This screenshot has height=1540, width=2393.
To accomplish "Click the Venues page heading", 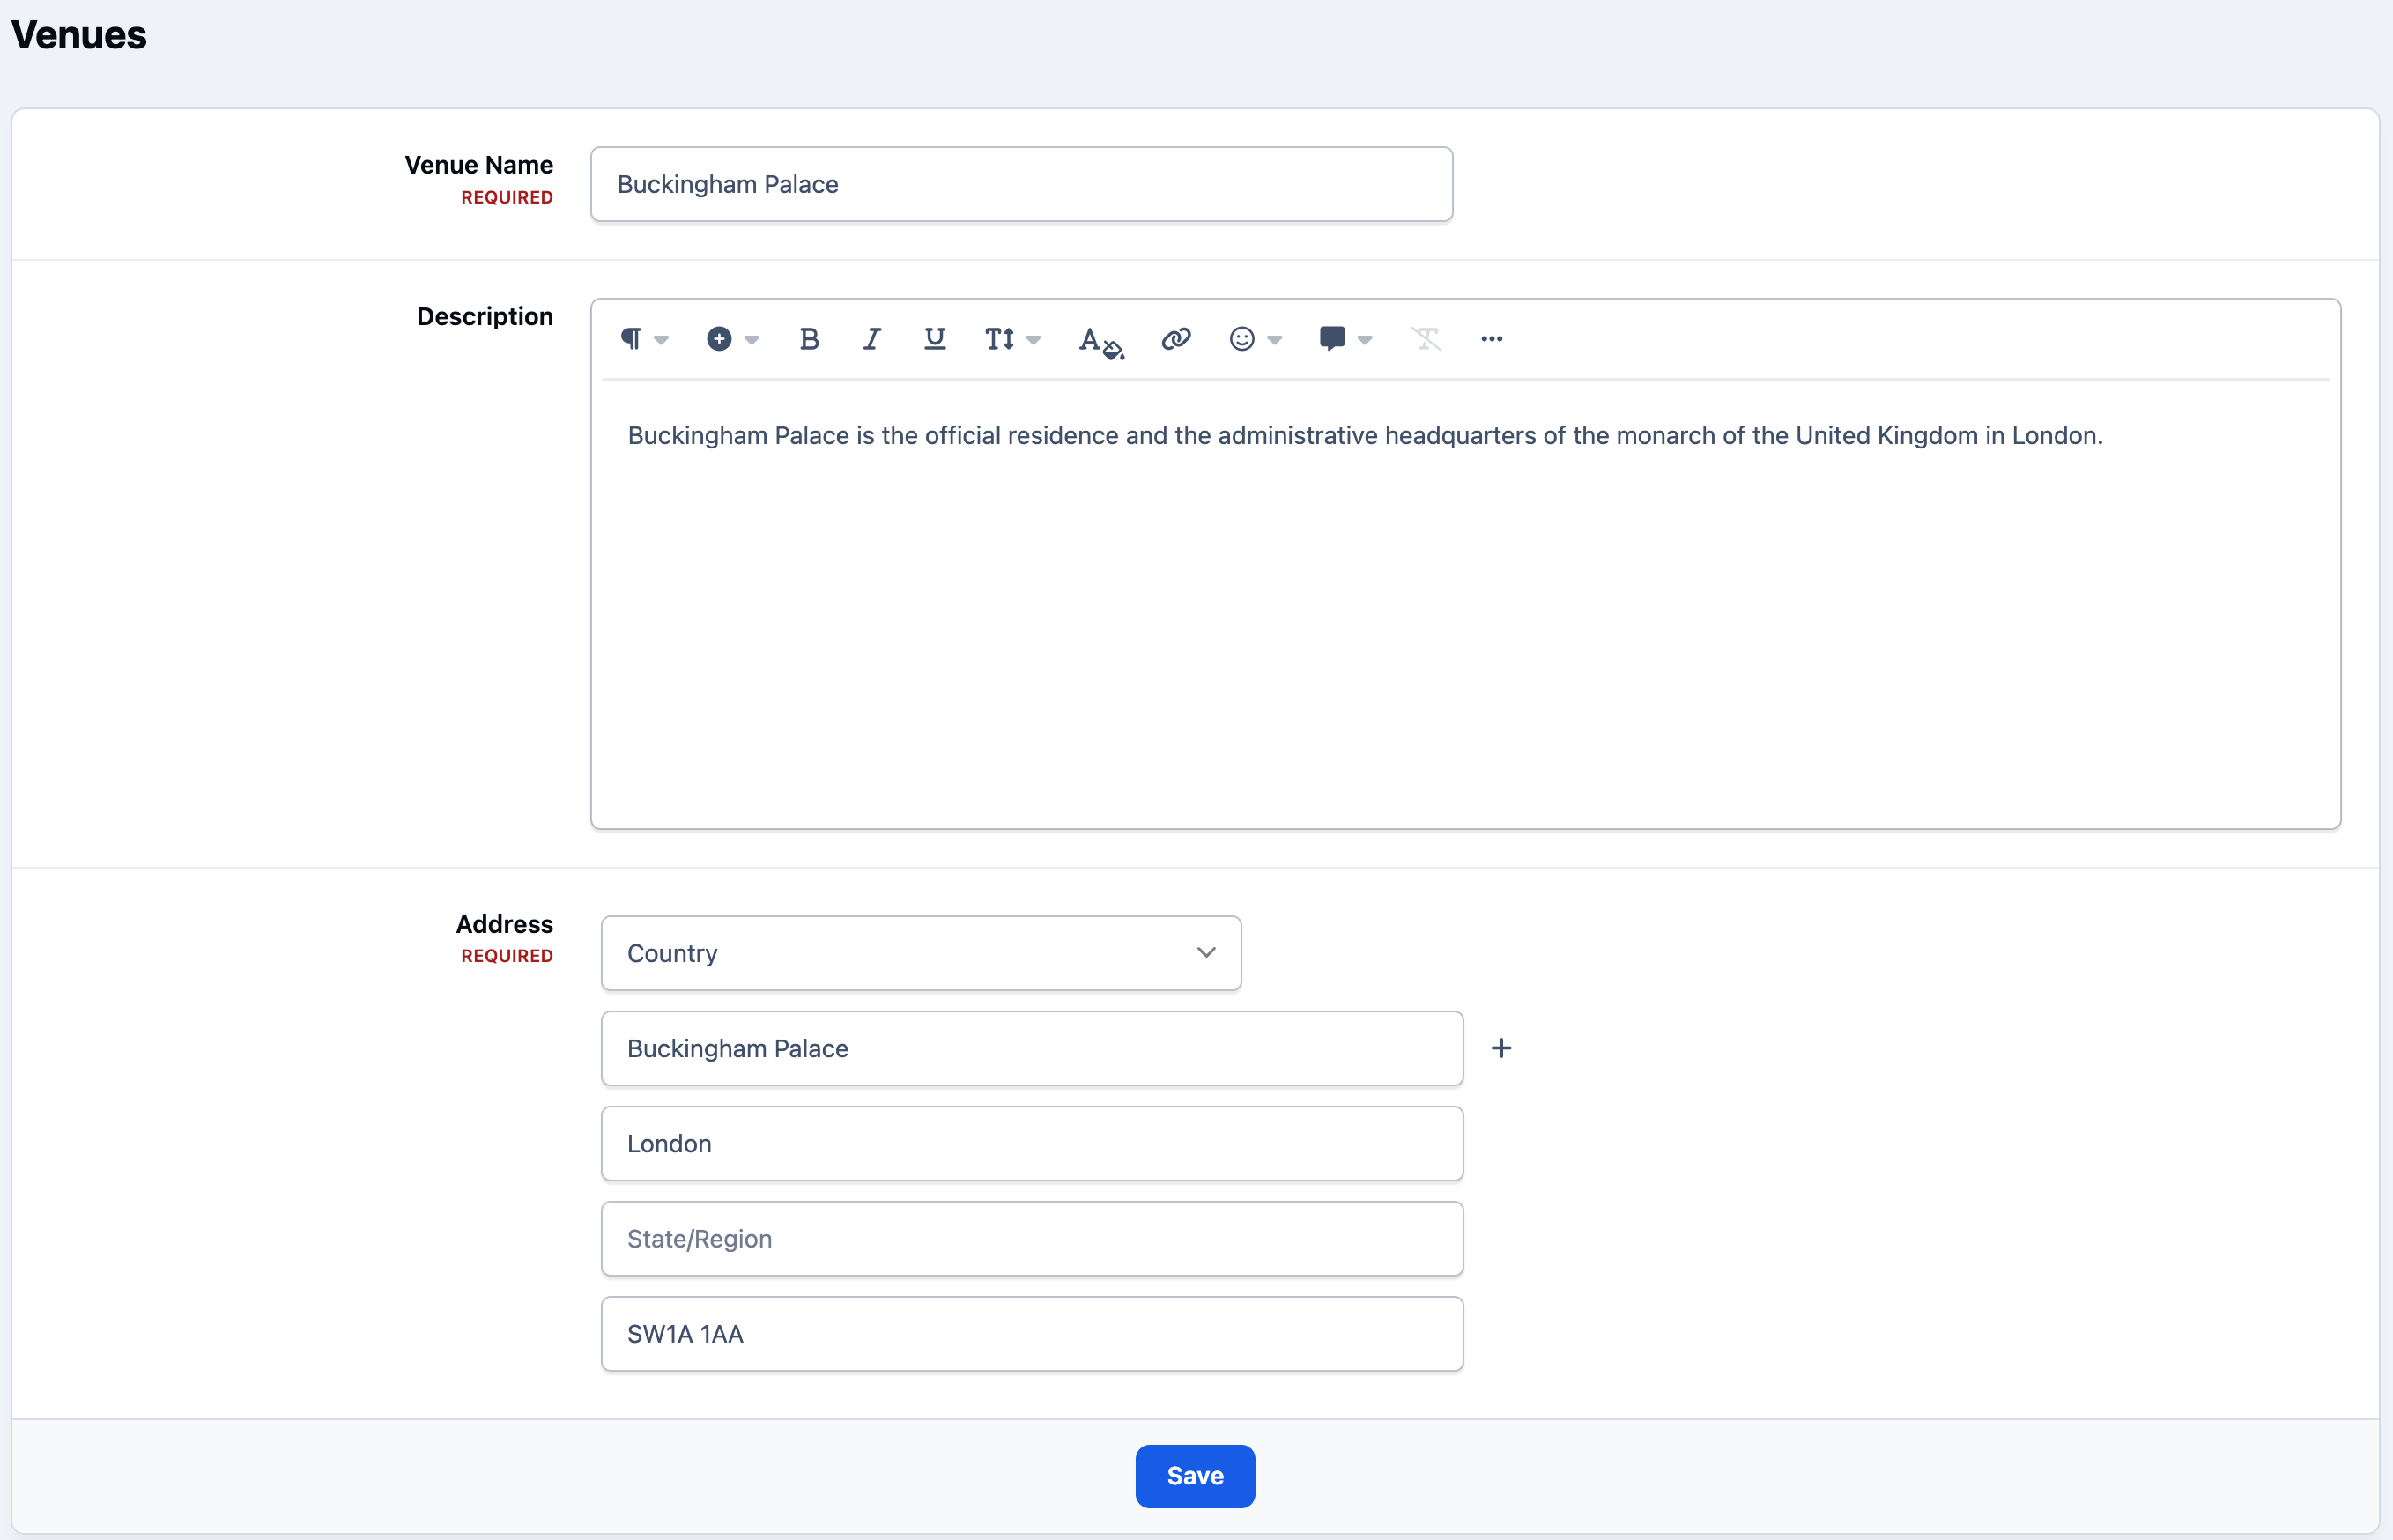I will pos(79,35).
